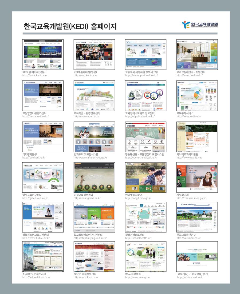This screenshot has height=294, width=240.
Task: Follow the http://eng.kedi.re.kr link
Action: pos(85,75)
